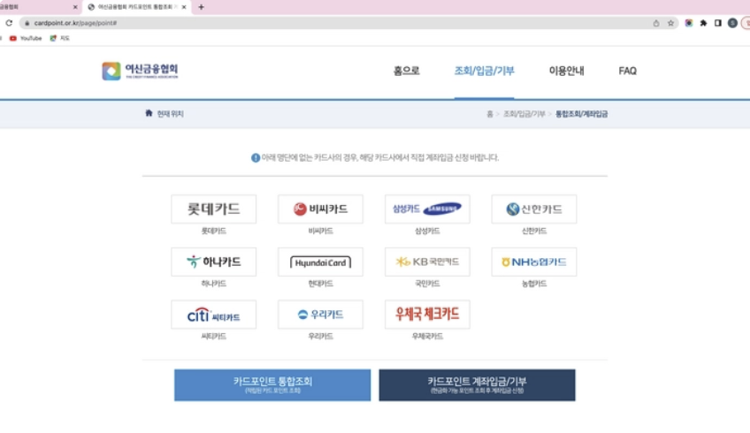750x433 pixels.
Task: Click the colorful extension icon in toolbar
Action: pos(689,23)
